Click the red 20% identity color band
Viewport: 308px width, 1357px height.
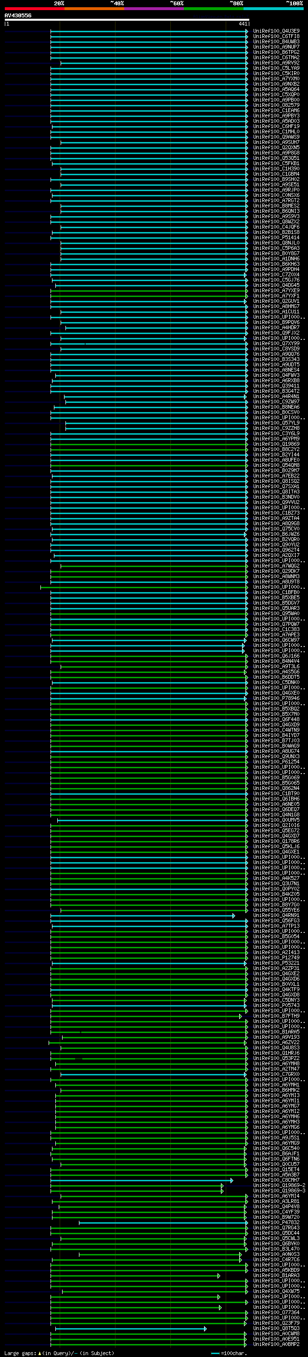click(34, 9)
